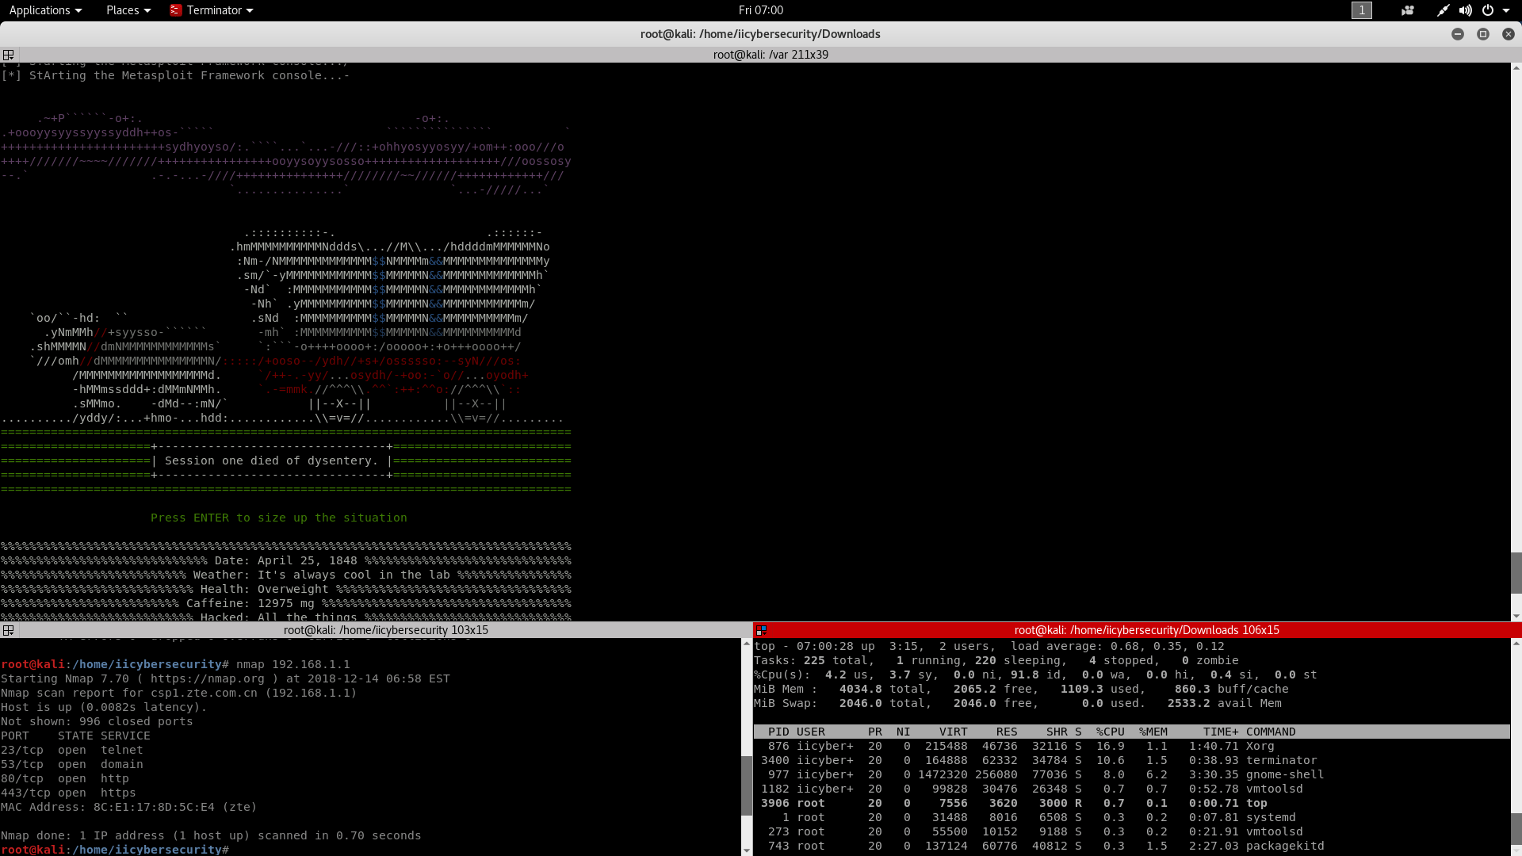This screenshot has width=1522, height=856.
Task: Select workspace 1 indicator
Action: click(1361, 10)
